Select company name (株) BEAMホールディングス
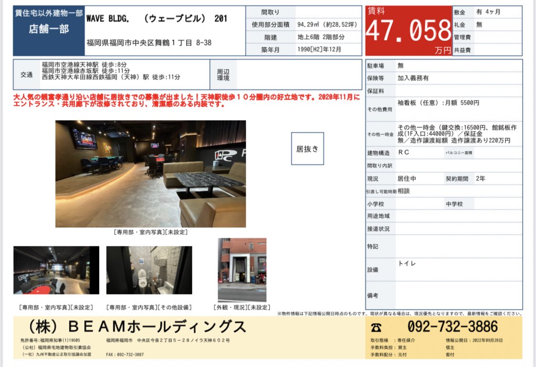Viewport: 536px width, 367px height. (137, 326)
